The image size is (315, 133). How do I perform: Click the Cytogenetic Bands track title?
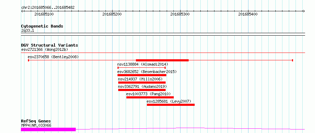click(x=42, y=26)
